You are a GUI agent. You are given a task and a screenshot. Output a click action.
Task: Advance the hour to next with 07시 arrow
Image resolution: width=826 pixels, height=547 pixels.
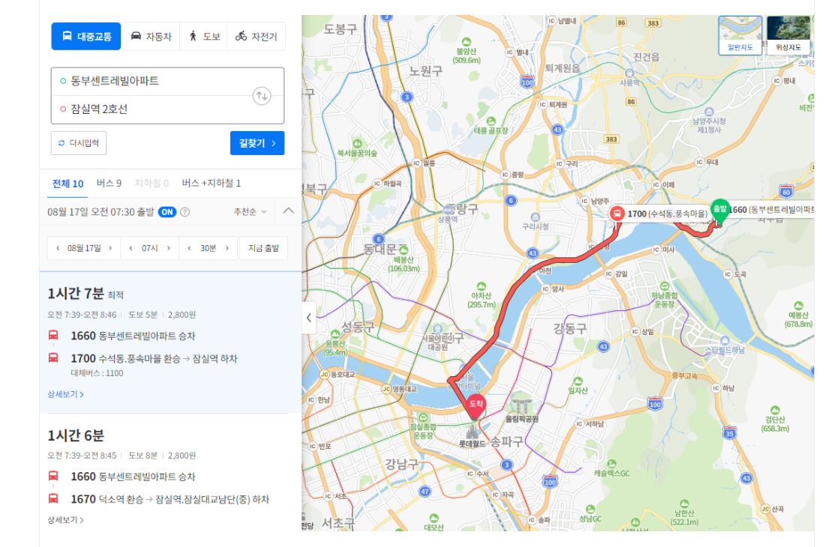[169, 248]
